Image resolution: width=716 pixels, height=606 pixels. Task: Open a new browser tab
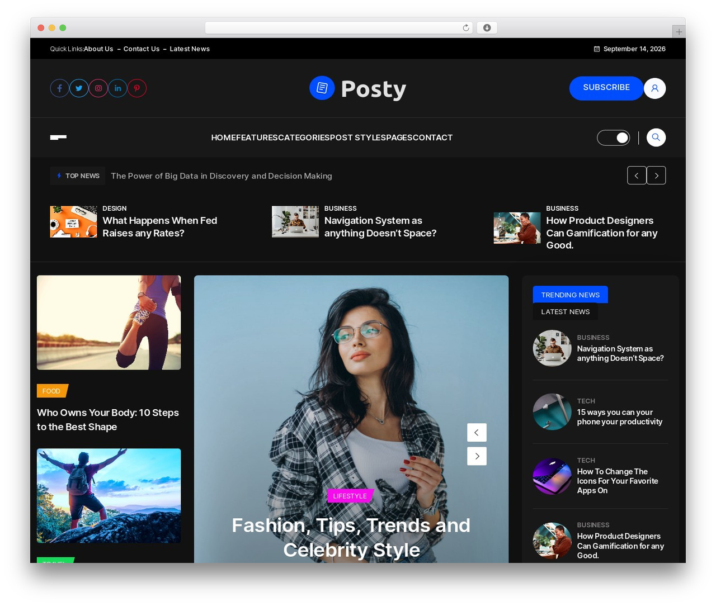(679, 32)
